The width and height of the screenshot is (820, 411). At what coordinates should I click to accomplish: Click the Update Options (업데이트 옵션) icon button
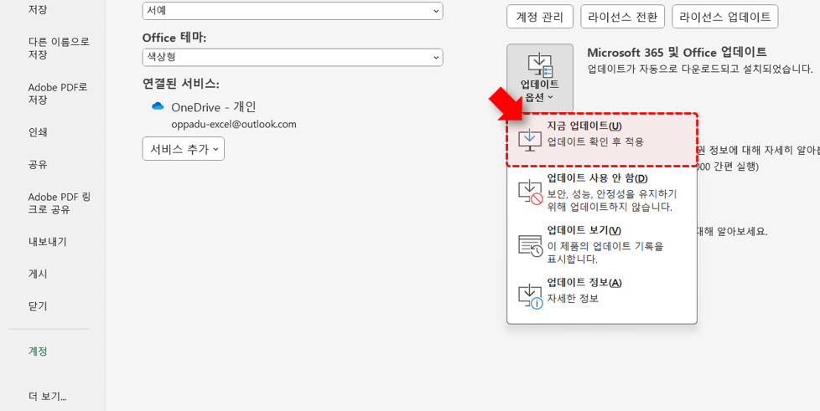[x=540, y=78]
